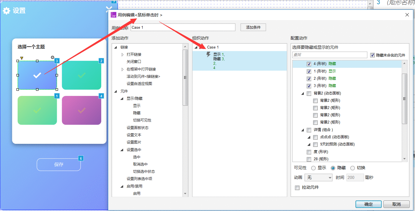Cancel with the 取消 button
The height and width of the screenshot is (211, 415).
click(x=397, y=204)
